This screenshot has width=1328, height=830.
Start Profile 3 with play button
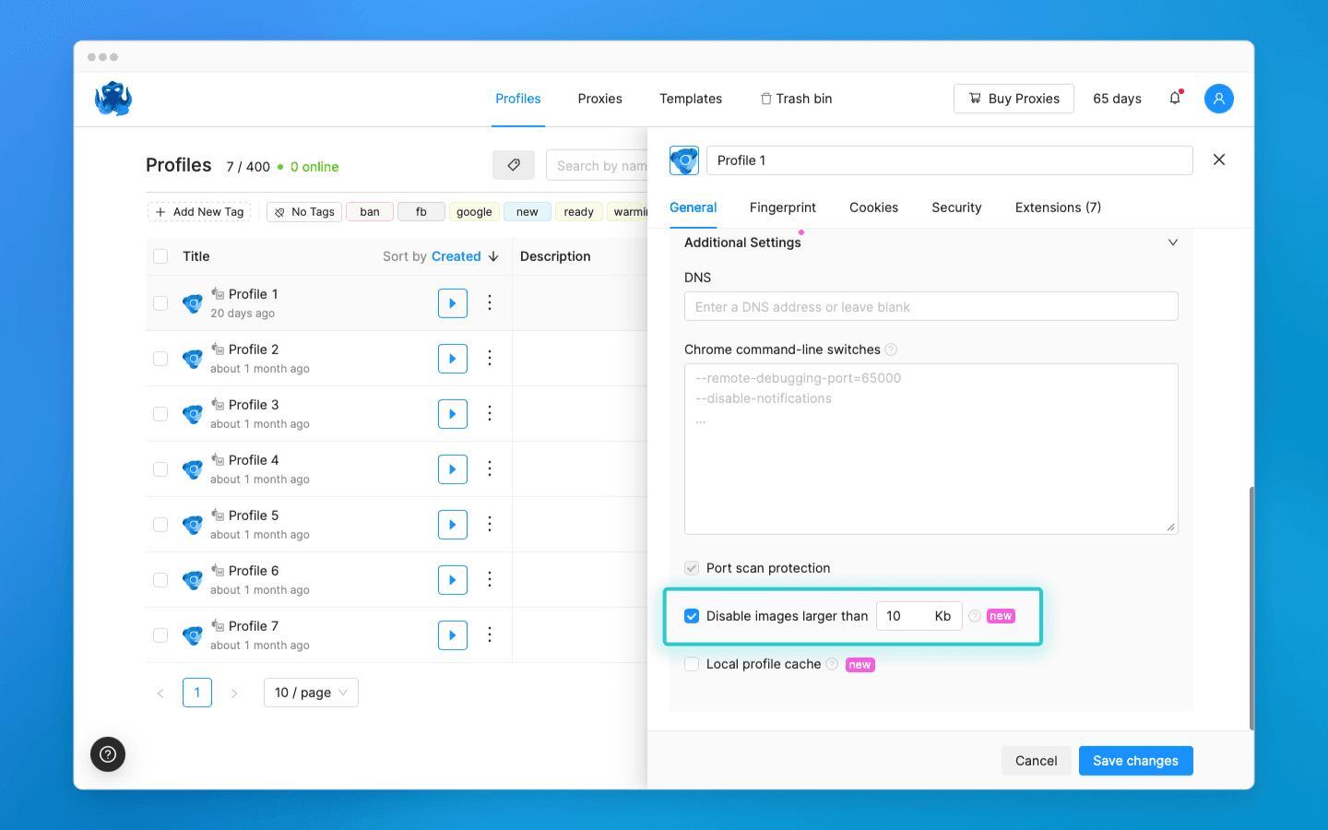pos(453,414)
